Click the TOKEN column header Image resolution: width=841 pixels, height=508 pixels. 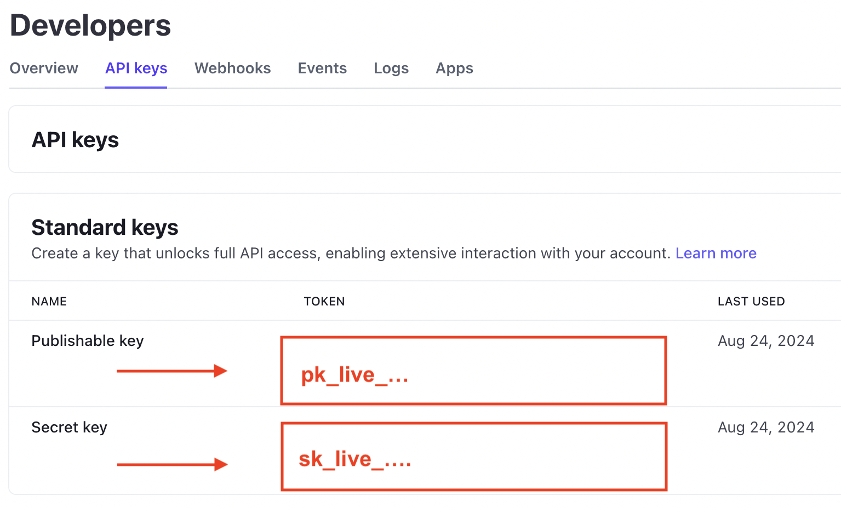coord(324,302)
